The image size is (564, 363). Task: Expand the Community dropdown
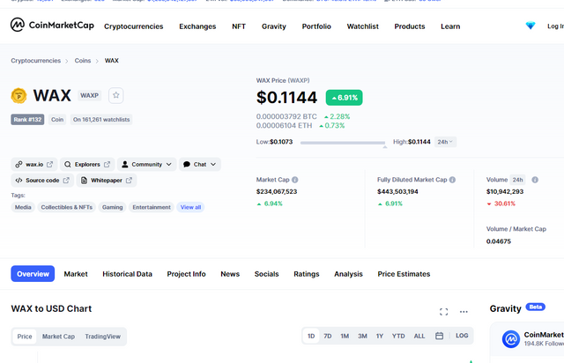(147, 165)
